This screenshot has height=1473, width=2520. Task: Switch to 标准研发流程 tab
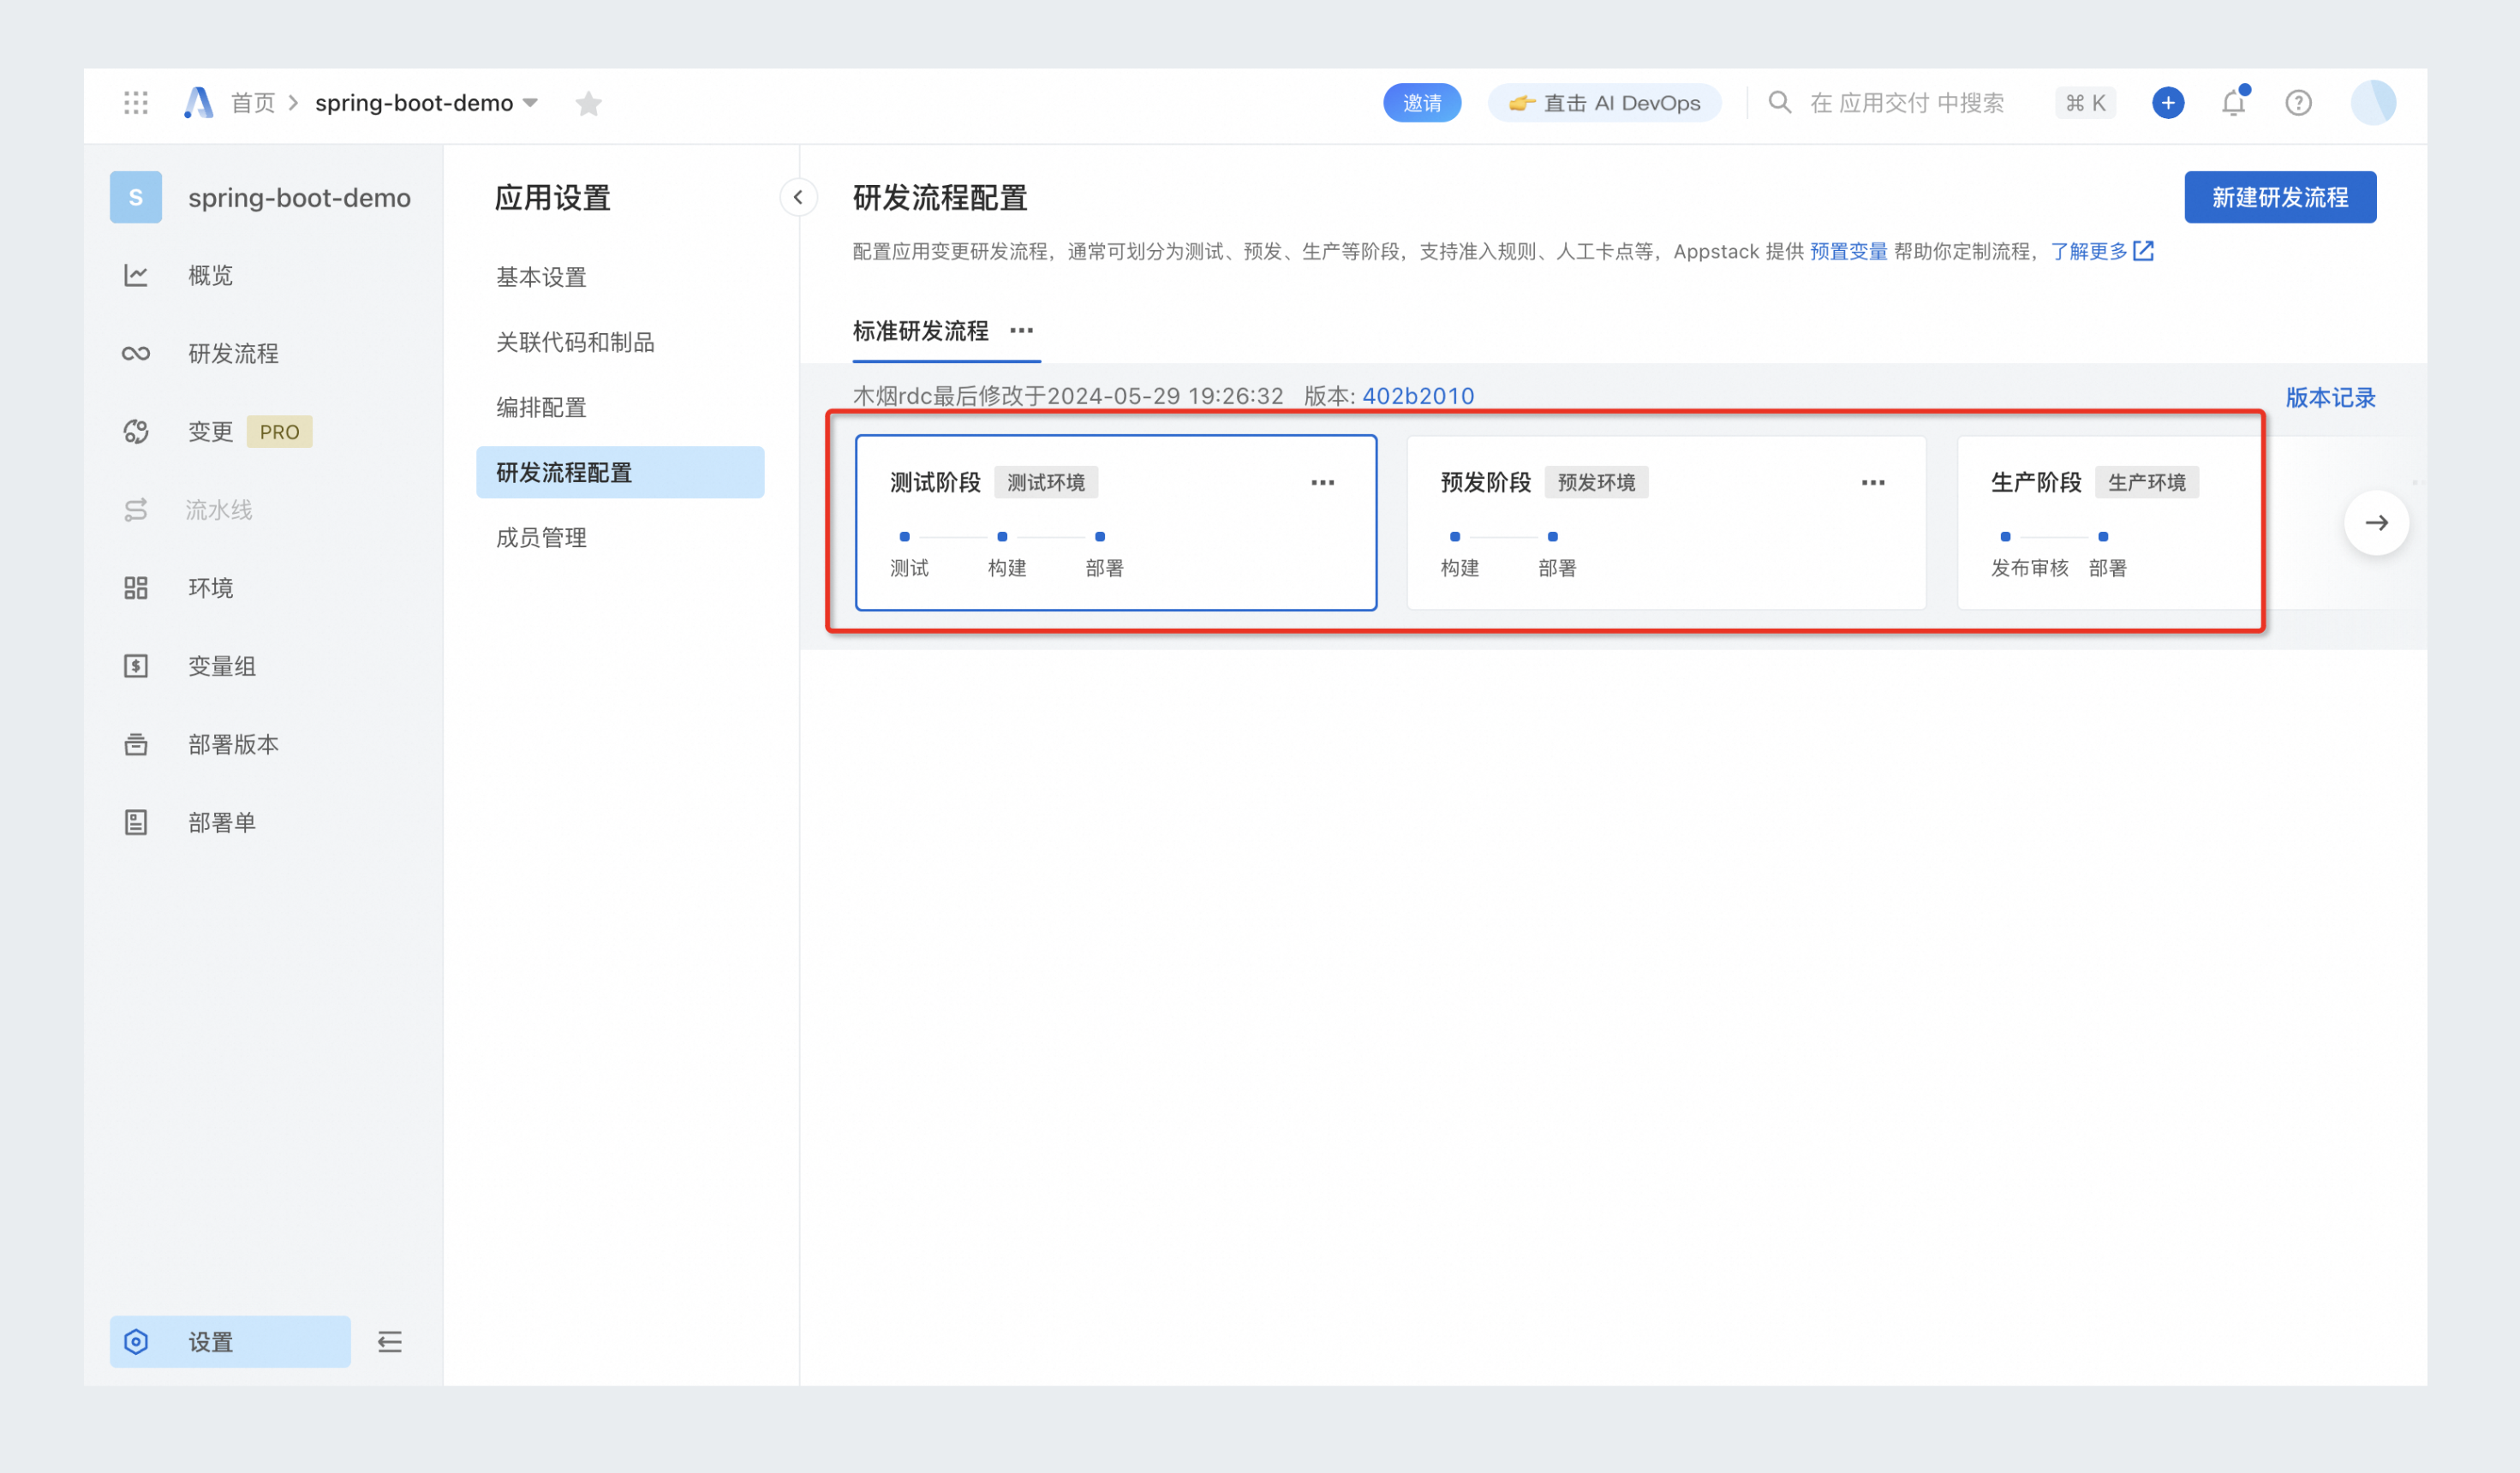(x=920, y=331)
